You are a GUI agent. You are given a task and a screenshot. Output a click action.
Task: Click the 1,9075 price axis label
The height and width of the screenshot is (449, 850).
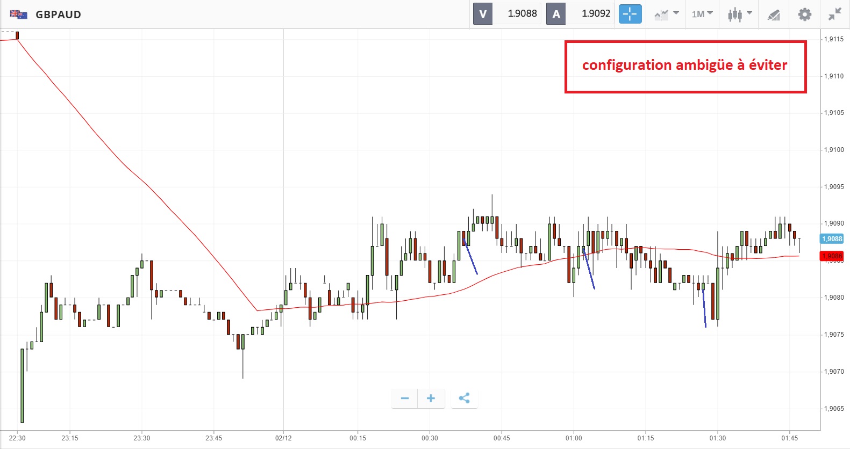834,335
